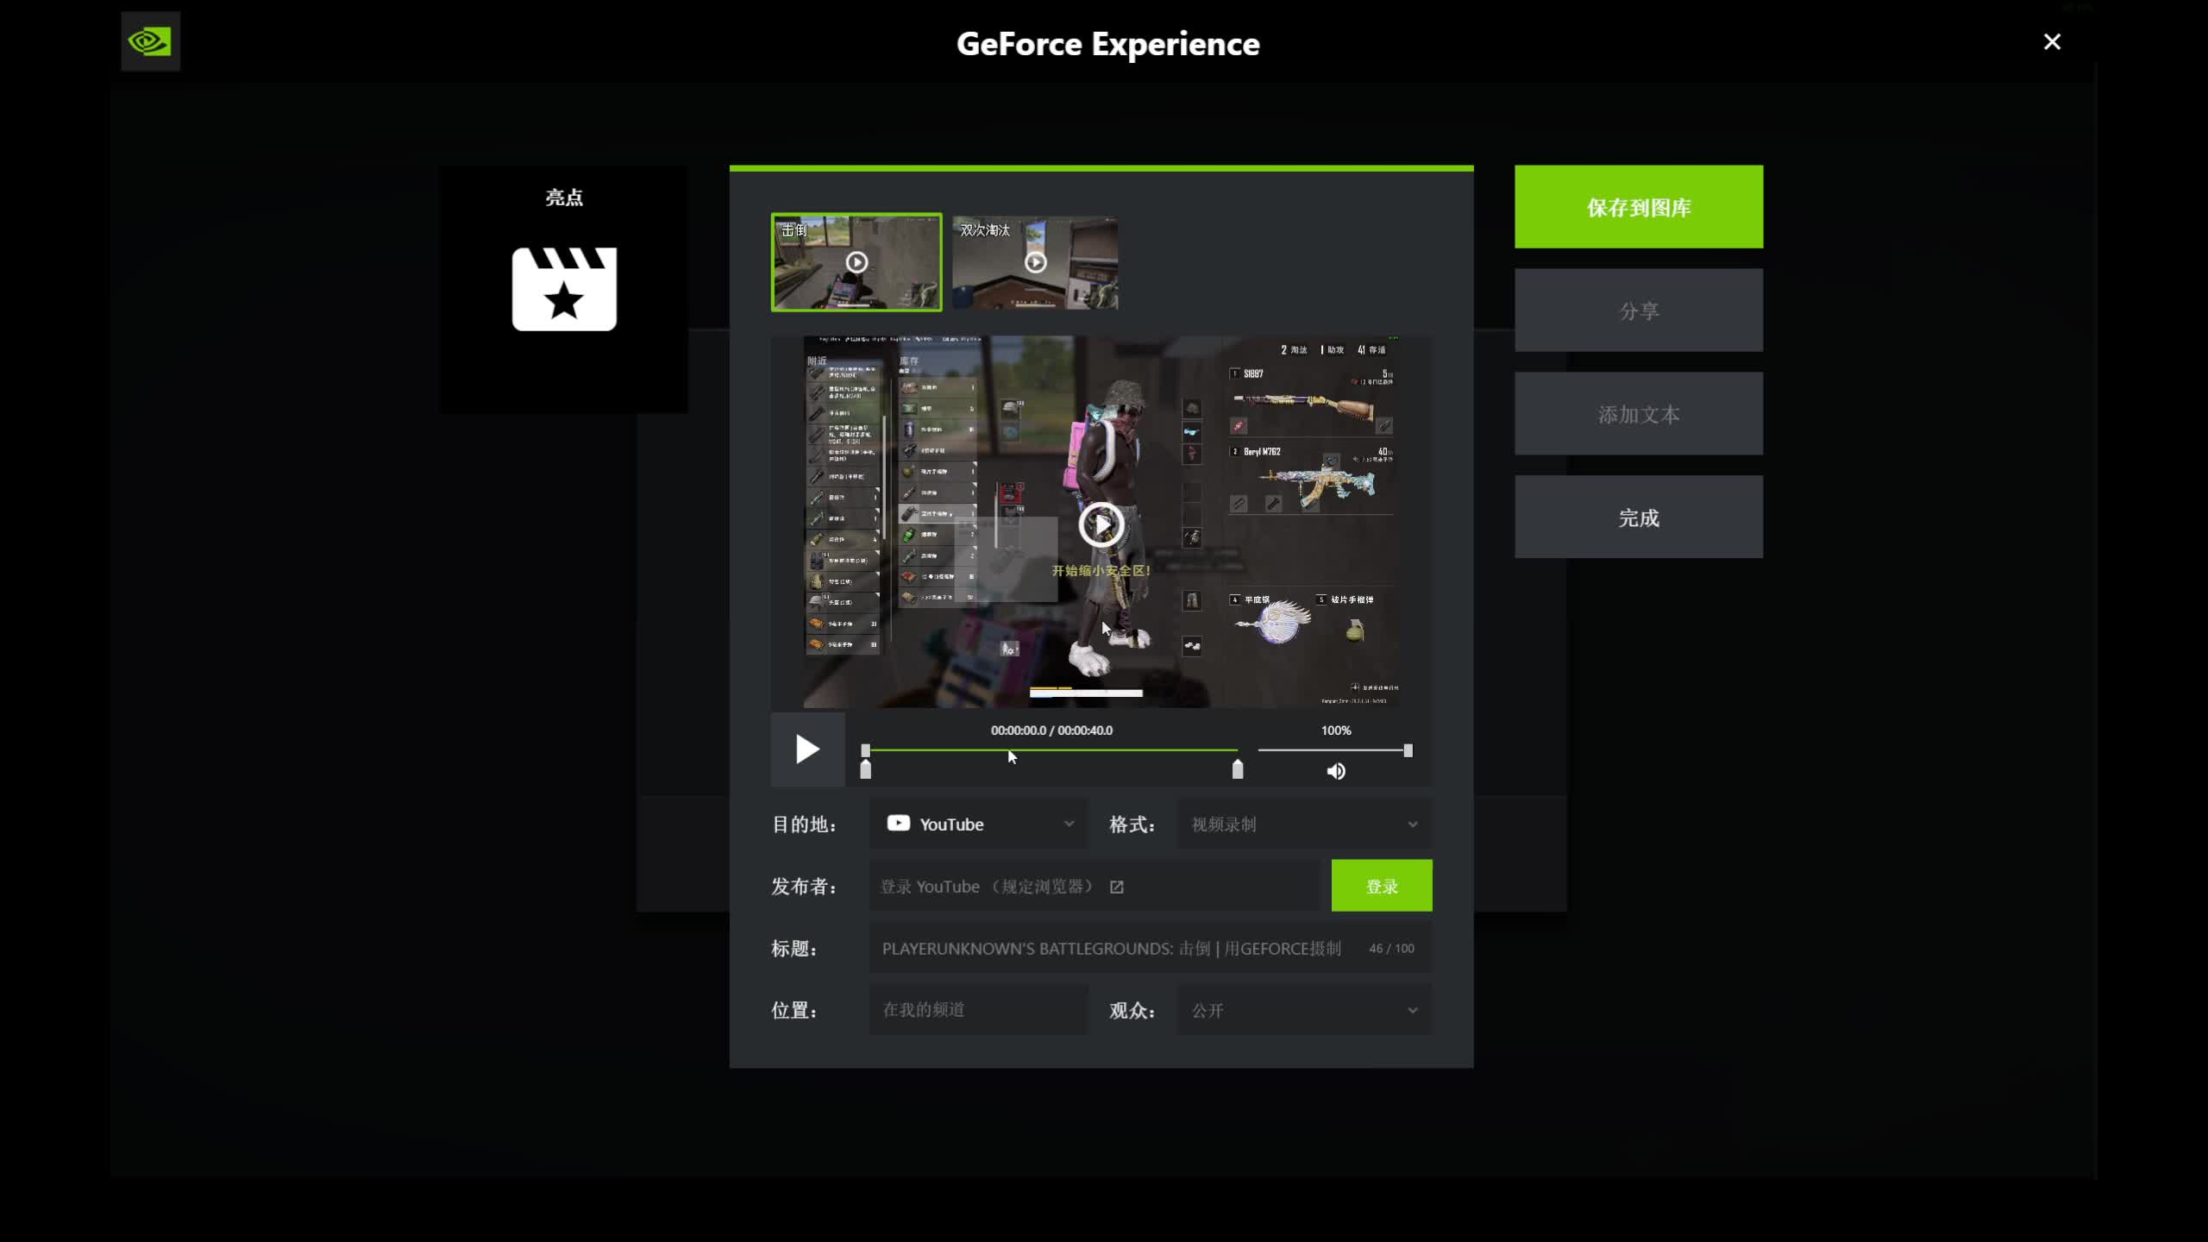The image size is (2208, 1242).
Task: Click the green 登录 login button
Action: (x=1381, y=886)
